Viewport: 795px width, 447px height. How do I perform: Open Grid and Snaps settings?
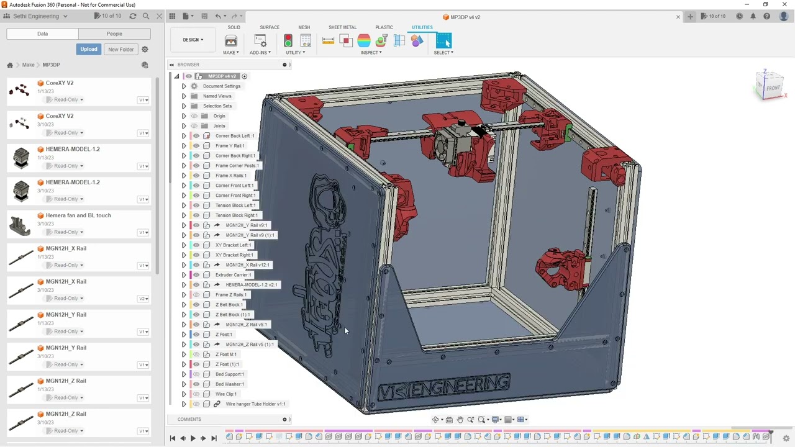coord(509,420)
